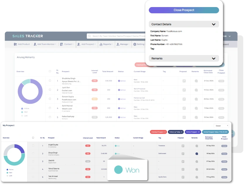Open remarks bubble for Zaid Ali
Screen dimensions: 249x191
pyautogui.click(x=197, y=161)
